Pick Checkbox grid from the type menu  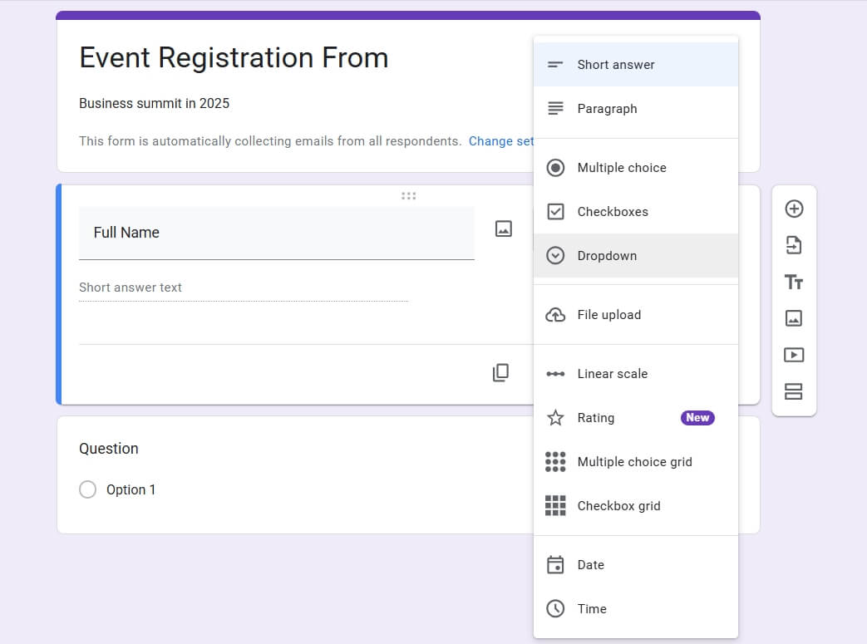(618, 505)
